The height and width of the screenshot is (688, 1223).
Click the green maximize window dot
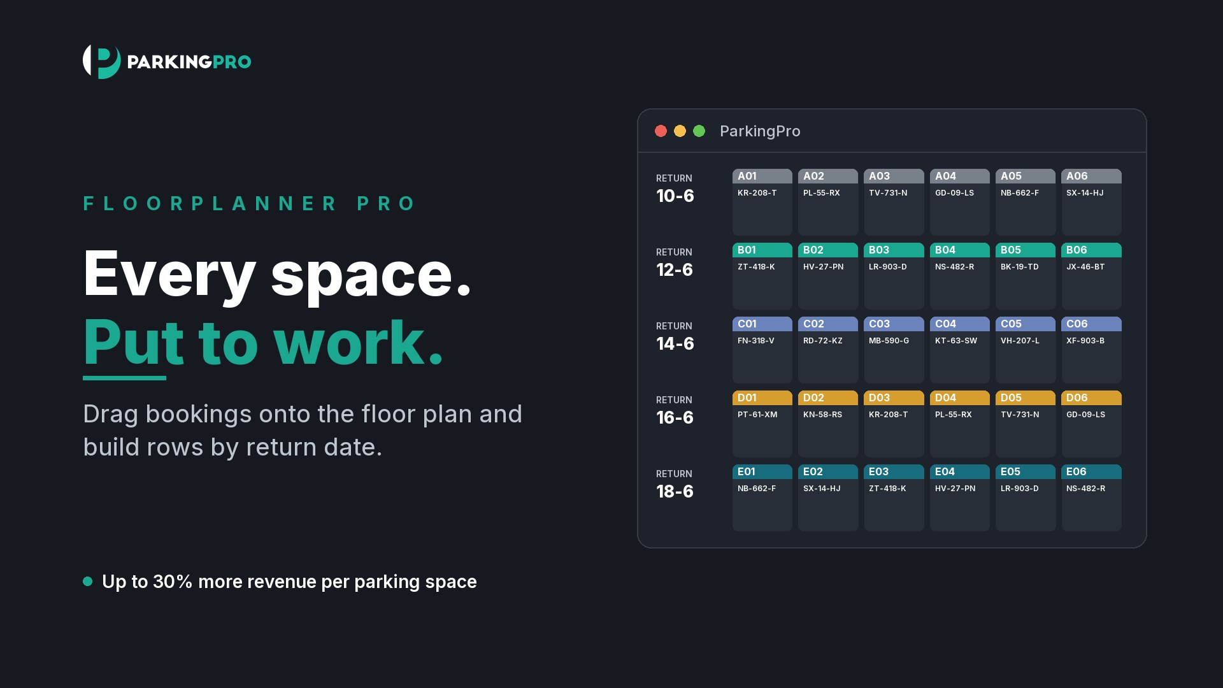tap(699, 131)
